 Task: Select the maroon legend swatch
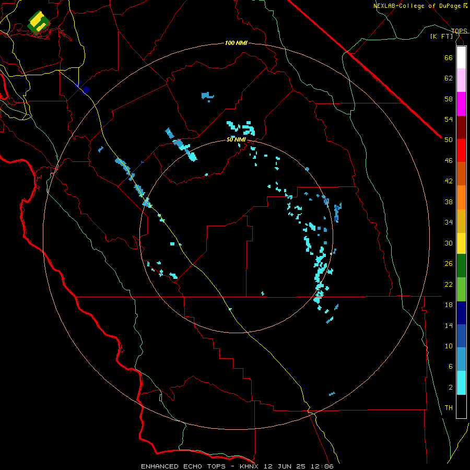point(461,127)
